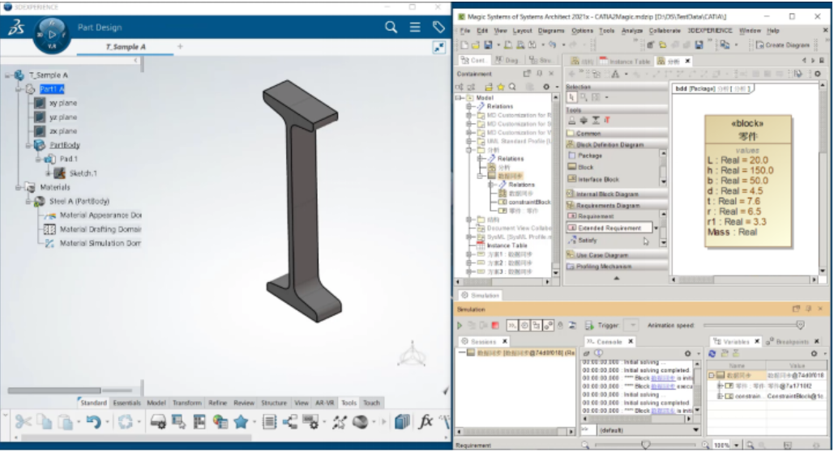Open the Trigger dropdown
This screenshot has height=452, width=834.
632,325
